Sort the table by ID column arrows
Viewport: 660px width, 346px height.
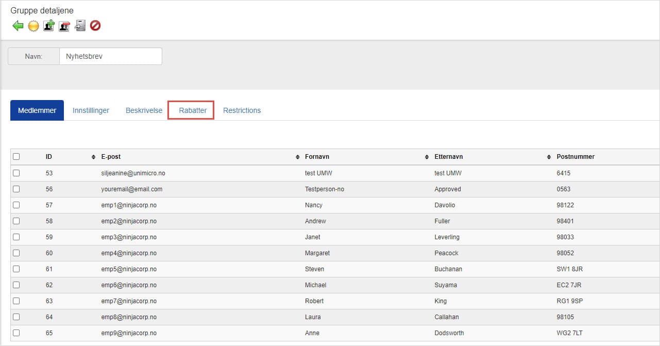click(x=93, y=157)
